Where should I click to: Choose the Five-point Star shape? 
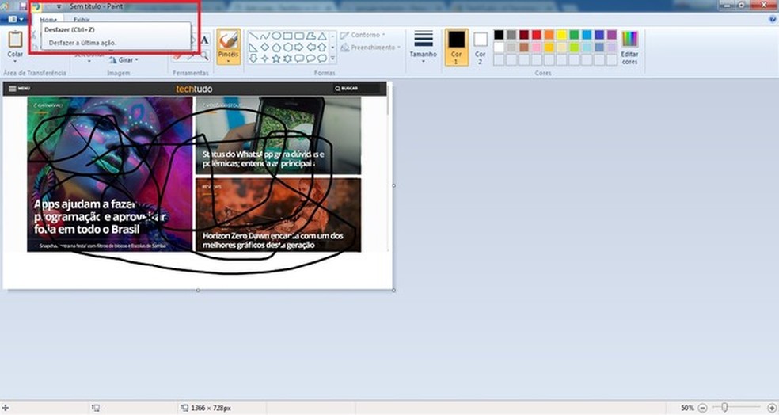click(276, 58)
